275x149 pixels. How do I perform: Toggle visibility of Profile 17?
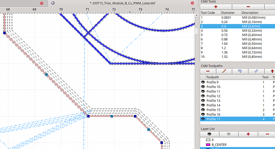(x=203, y=119)
